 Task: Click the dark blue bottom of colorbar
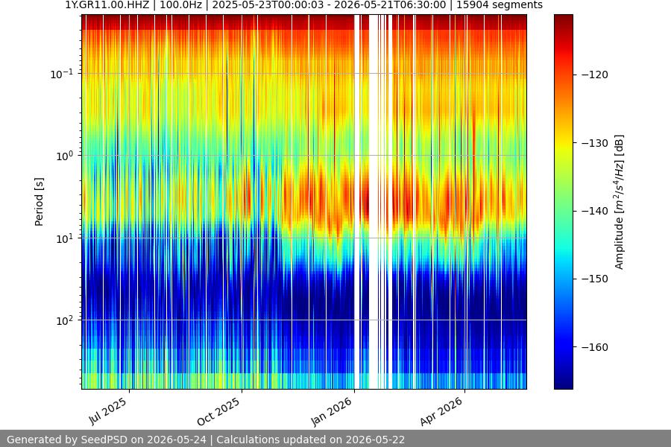(x=563, y=383)
